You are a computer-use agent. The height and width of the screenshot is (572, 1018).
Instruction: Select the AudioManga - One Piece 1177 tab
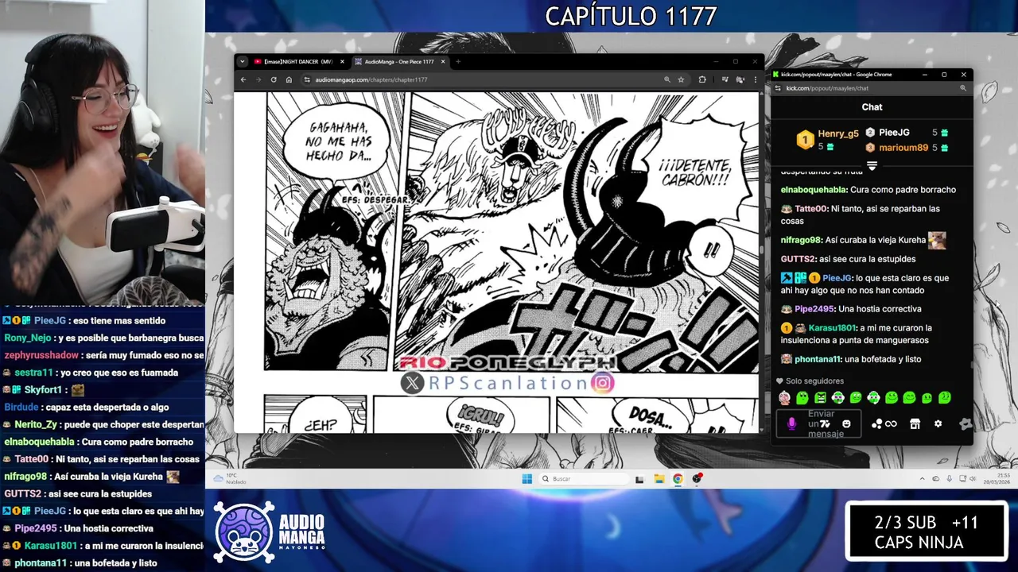[x=399, y=62]
